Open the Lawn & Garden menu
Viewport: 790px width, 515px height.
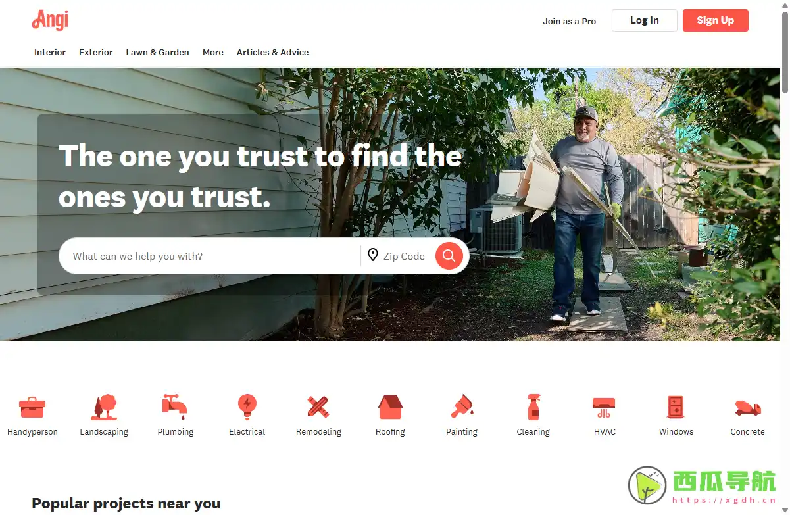click(158, 52)
